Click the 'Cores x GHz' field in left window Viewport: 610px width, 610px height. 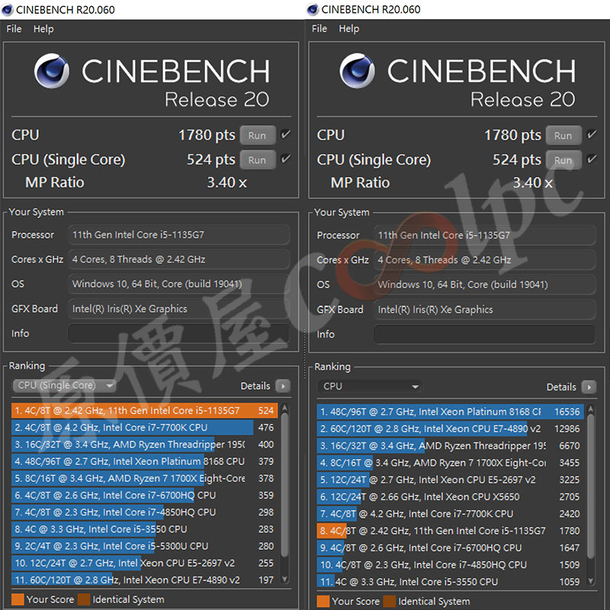tap(179, 259)
